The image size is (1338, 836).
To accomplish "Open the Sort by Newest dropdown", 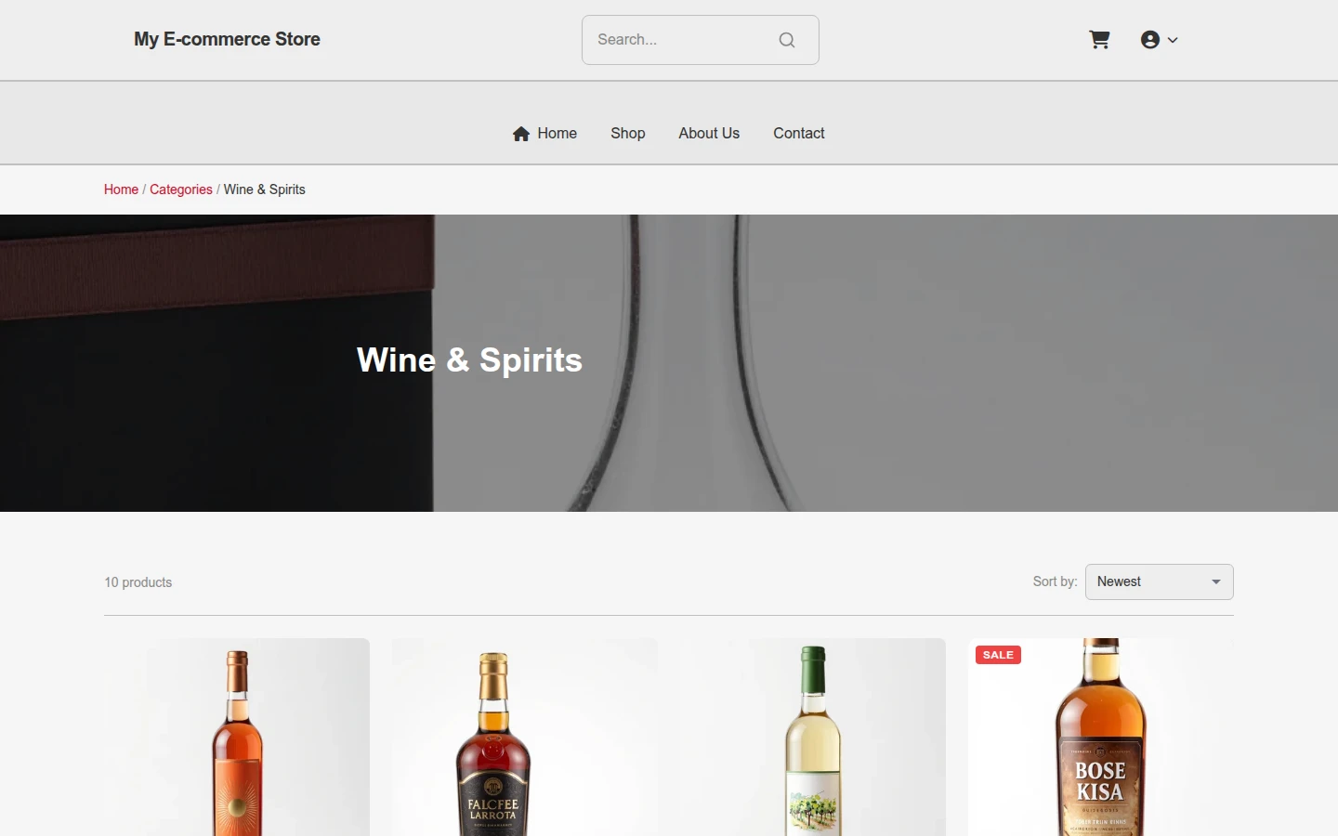I will pos(1159,581).
